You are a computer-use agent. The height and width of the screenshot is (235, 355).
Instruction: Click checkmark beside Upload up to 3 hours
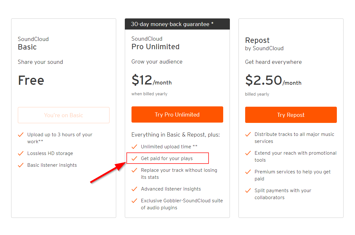point(21,135)
